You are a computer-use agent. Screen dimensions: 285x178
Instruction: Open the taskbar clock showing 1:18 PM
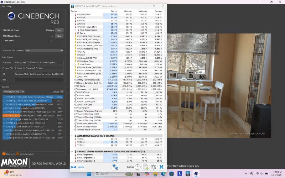(x=276, y=173)
